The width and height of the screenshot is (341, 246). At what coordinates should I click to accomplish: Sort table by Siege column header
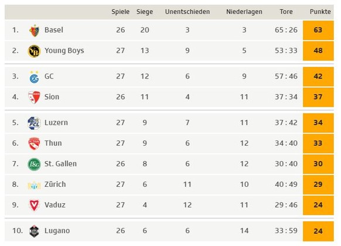point(145,12)
